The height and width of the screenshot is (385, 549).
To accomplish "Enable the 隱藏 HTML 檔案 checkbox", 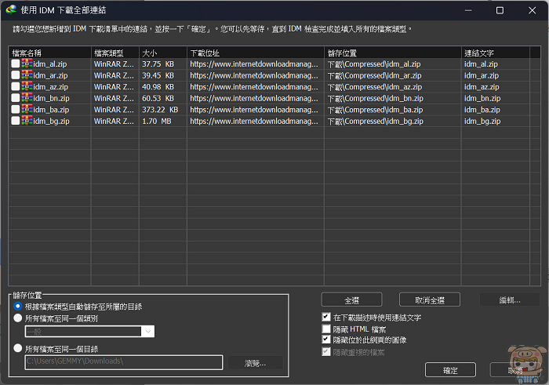I will click(x=326, y=329).
